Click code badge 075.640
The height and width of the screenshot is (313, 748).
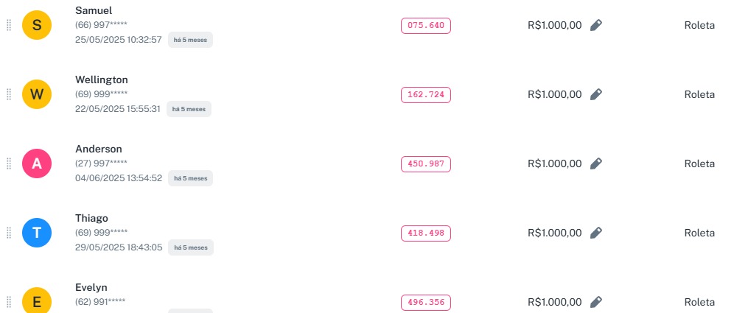click(425, 25)
